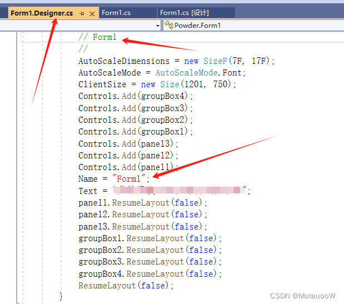Click the groupBox4.ResumeLayout(false) line
The width and height of the screenshot is (344, 304).
[x=150, y=274]
